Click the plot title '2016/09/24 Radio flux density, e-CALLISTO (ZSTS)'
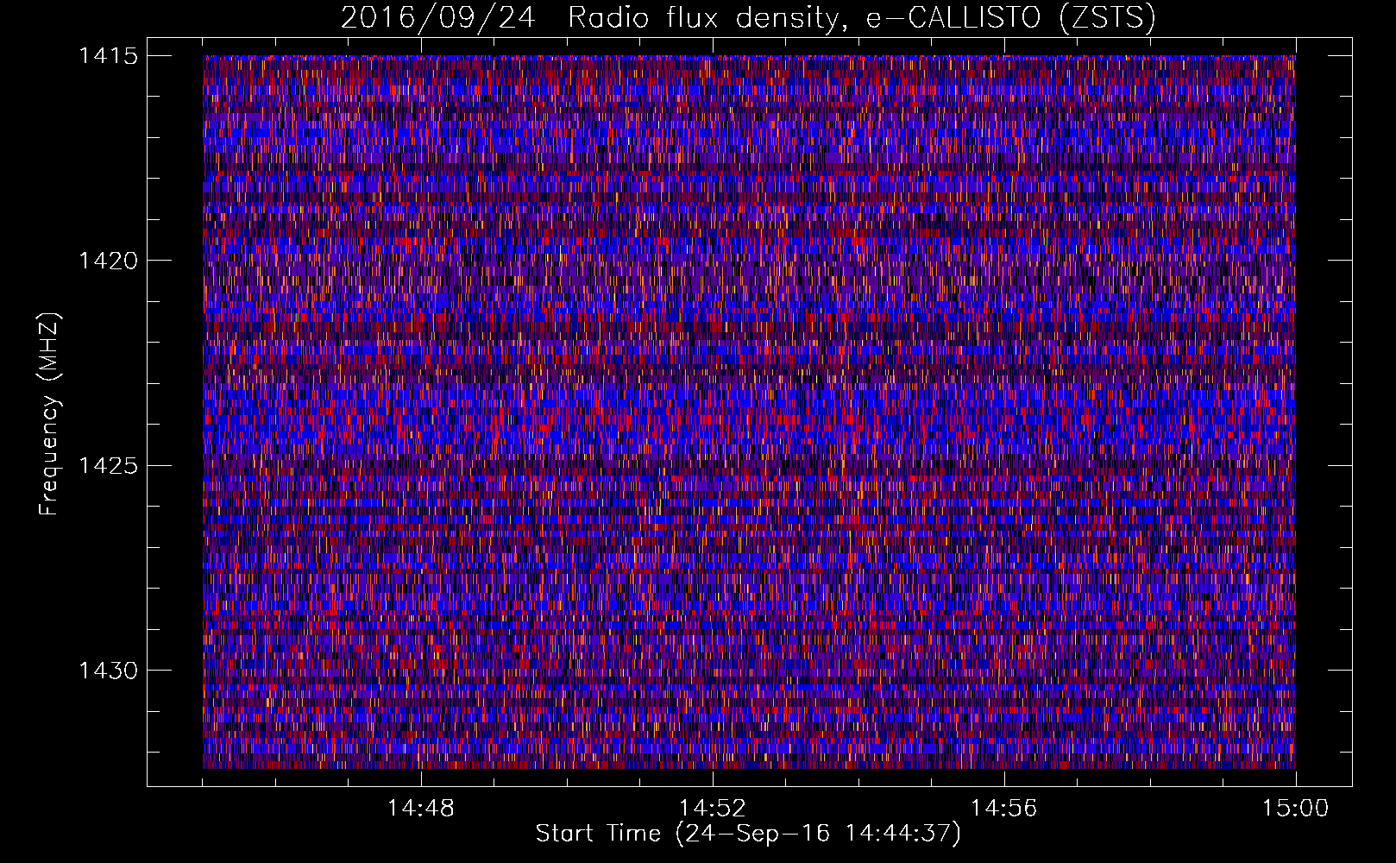The height and width of the screenshot is (863, 1396). click(x=748, y=17)
